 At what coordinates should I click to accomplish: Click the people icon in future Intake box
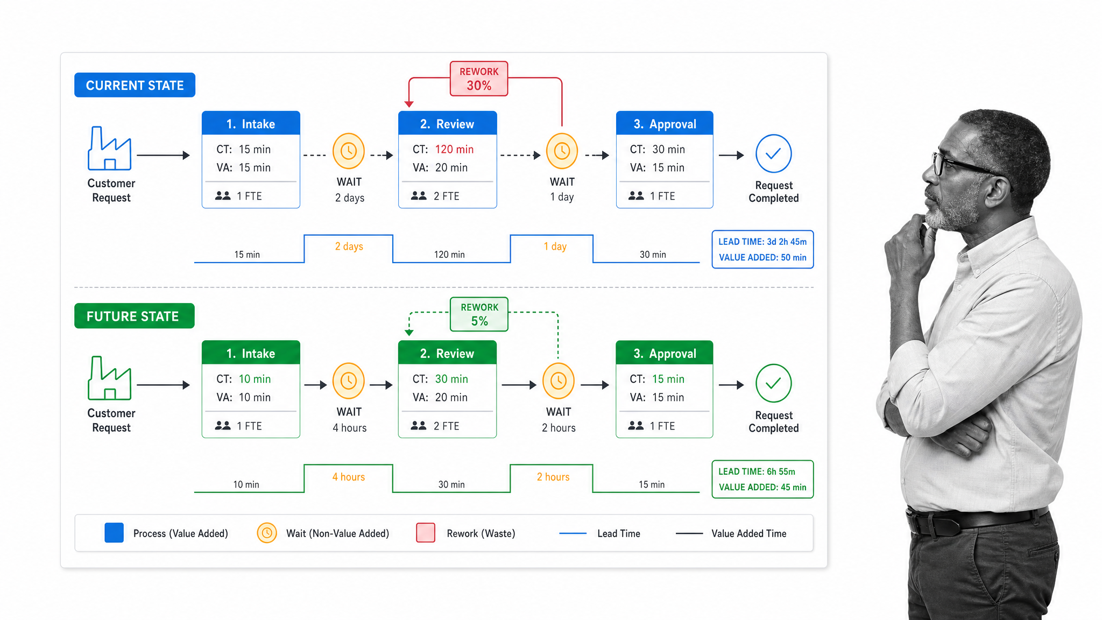tap(223, 426)
